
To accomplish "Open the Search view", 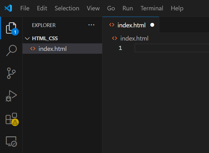I will click(11, 50).
